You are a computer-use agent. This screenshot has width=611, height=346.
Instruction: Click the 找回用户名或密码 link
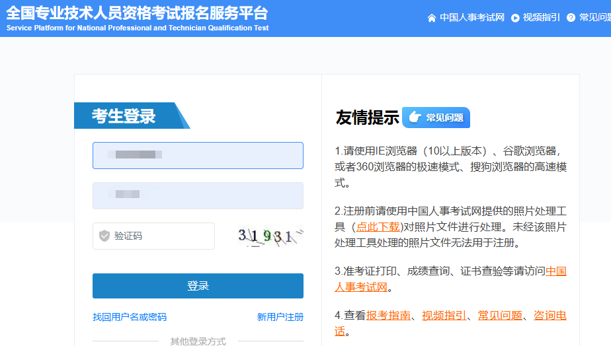tap(130, 317)
